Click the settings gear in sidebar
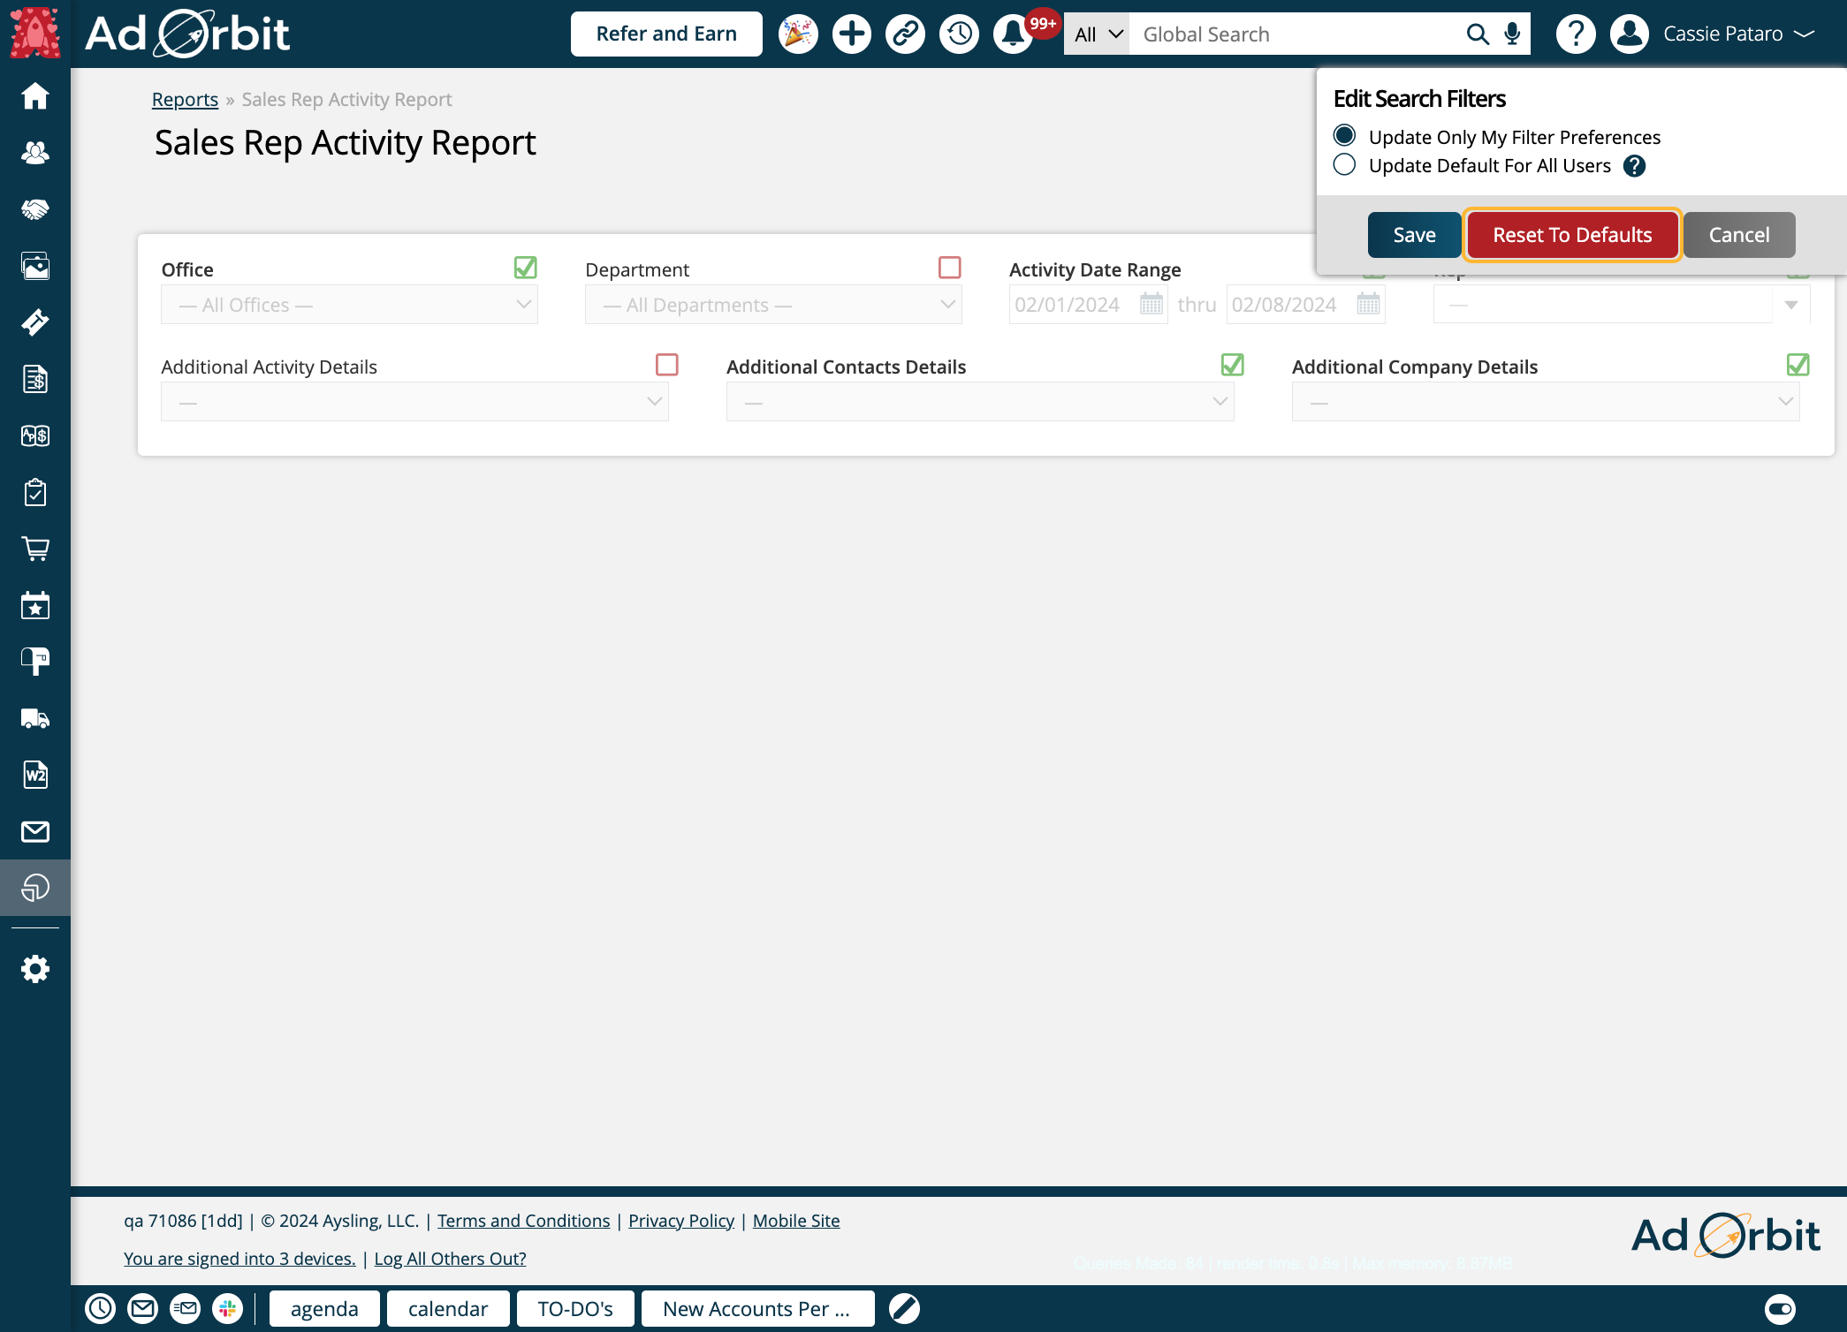 pos(35,969)
